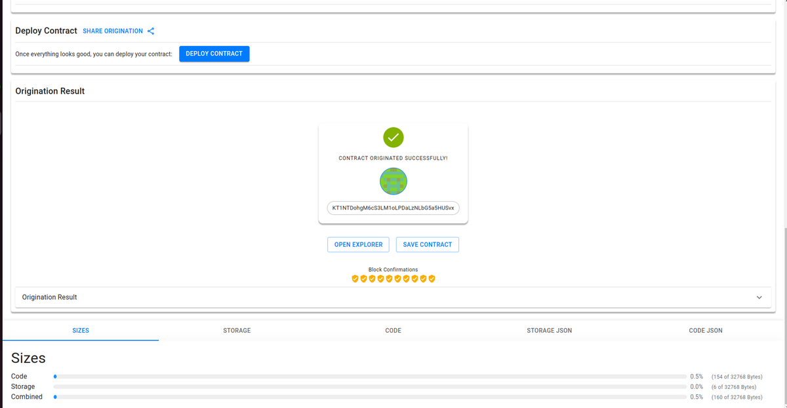Open the contract in OPEN EXPLORER

point(359,244)
